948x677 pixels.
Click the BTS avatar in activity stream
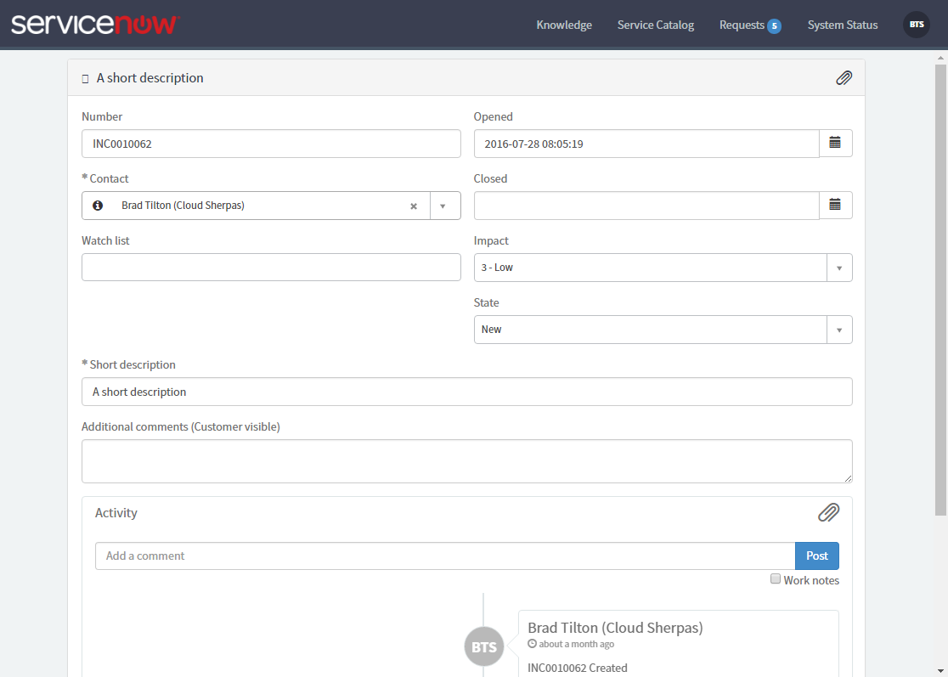click(483, 646)
